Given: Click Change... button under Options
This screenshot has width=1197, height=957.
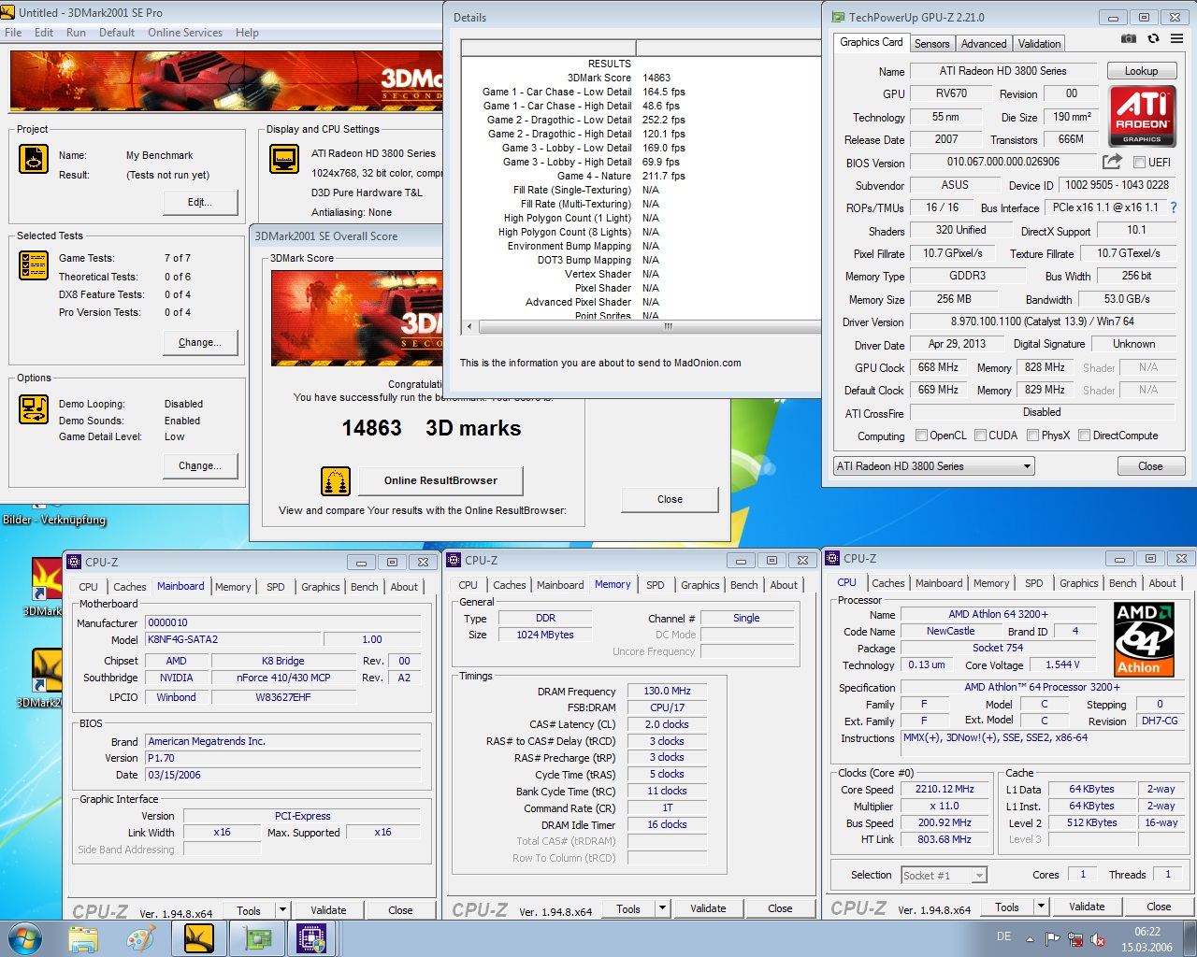Looking at the screenshot, I should pos(200,465).
